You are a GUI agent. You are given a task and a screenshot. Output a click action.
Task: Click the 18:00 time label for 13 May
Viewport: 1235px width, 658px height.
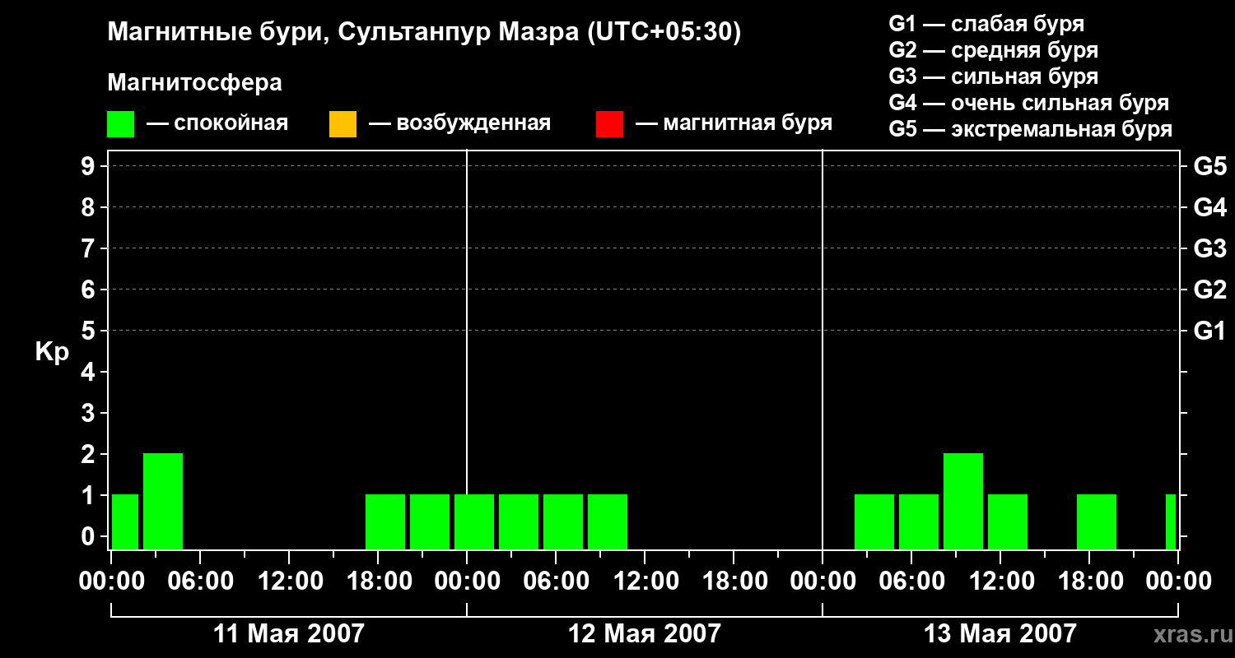[x=1089, y=582]
